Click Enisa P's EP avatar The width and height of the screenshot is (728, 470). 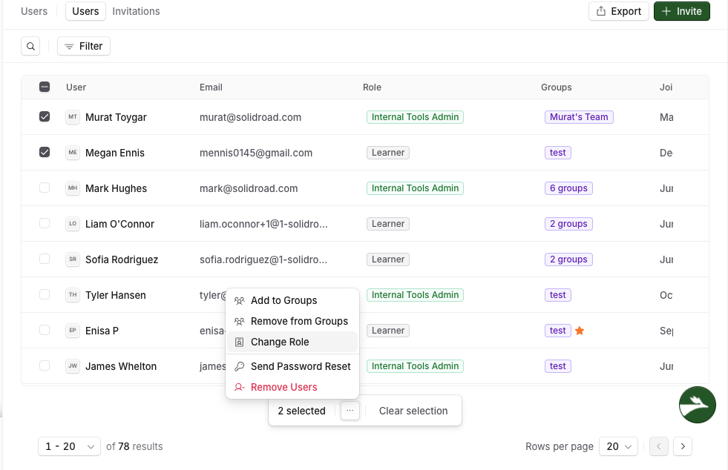[73, 331]
